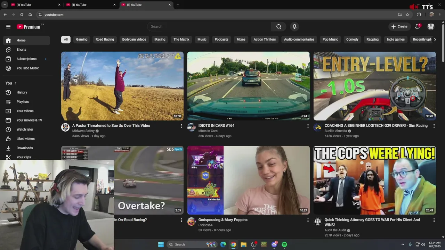The image size is (445, 250).
Task: Open the Midwest Safety channel avatar
Action: coord(65,127)
